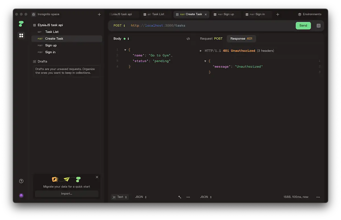Select the app logo icon in the sidebar rail
This screenshot has width=341, height=220.
21,24
